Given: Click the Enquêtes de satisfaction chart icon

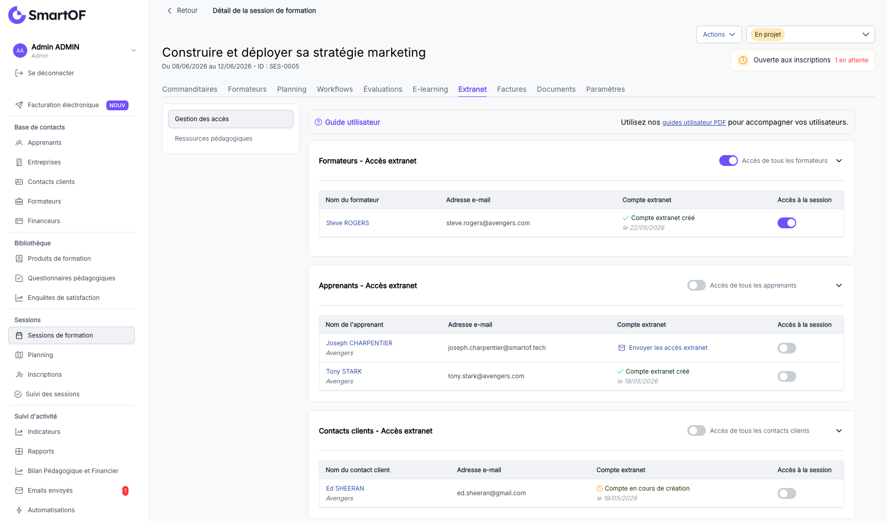Looking at the screenshot, I should coord(19,298).
